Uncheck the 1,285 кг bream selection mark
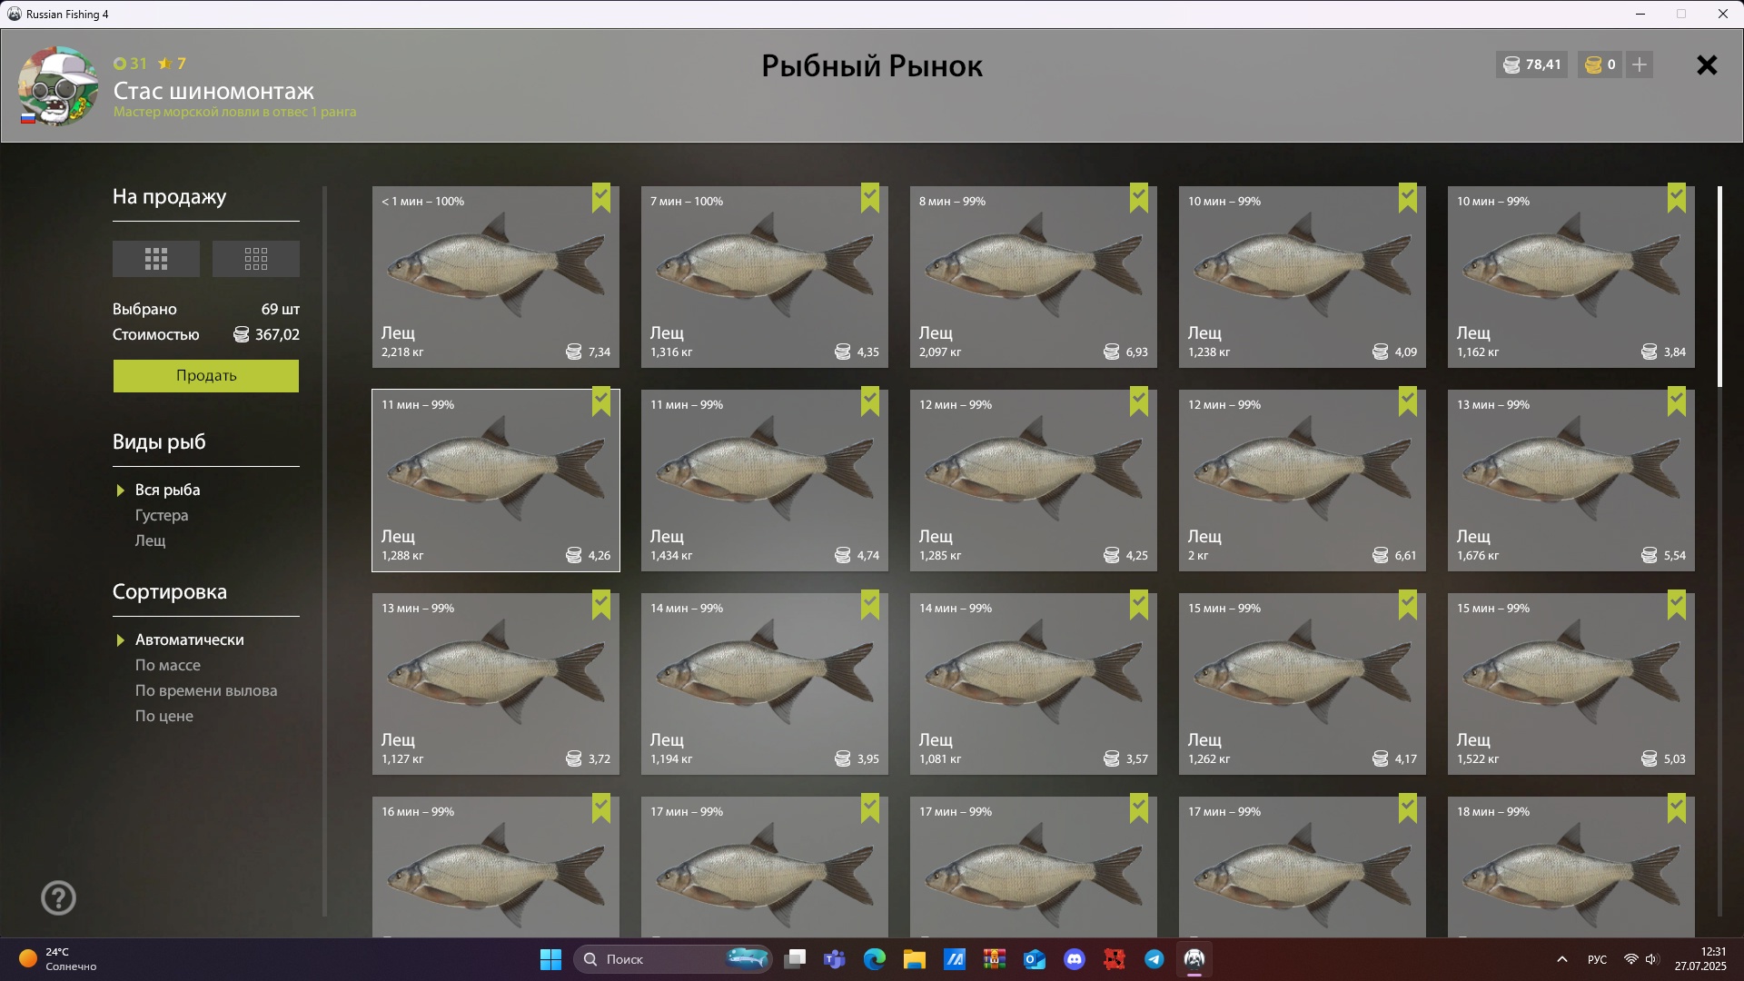 click(x=1139, y=401)
